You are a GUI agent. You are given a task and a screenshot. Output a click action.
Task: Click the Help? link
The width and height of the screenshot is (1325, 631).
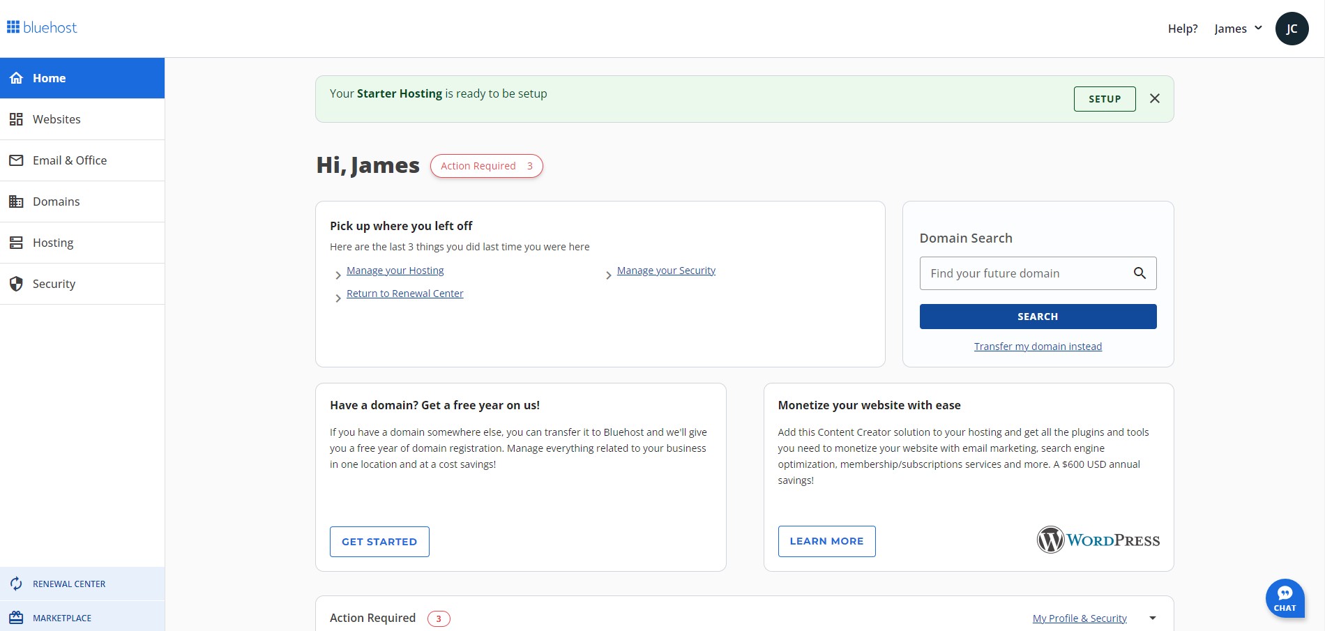click(1183, 29)
